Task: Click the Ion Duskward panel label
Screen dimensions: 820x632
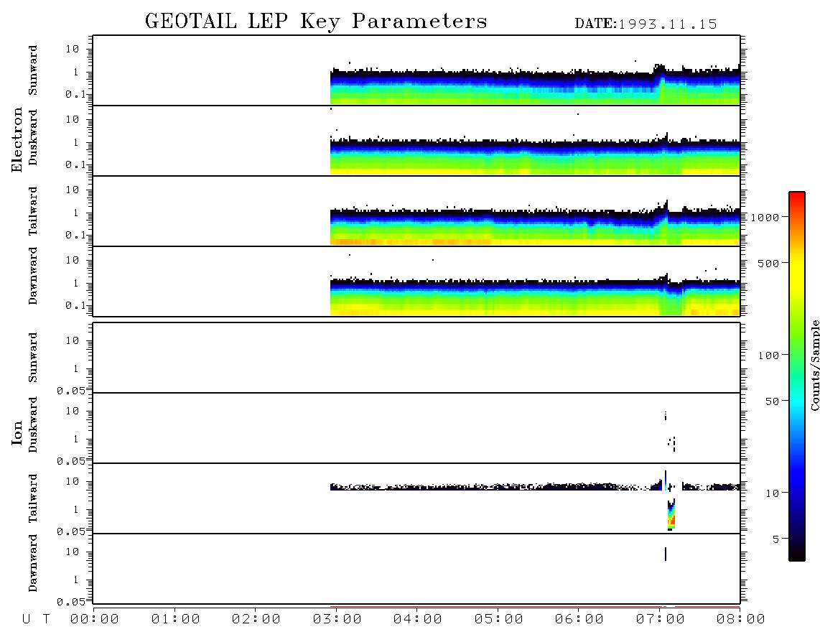Action: pyautogui.click(x=33, y=424)
